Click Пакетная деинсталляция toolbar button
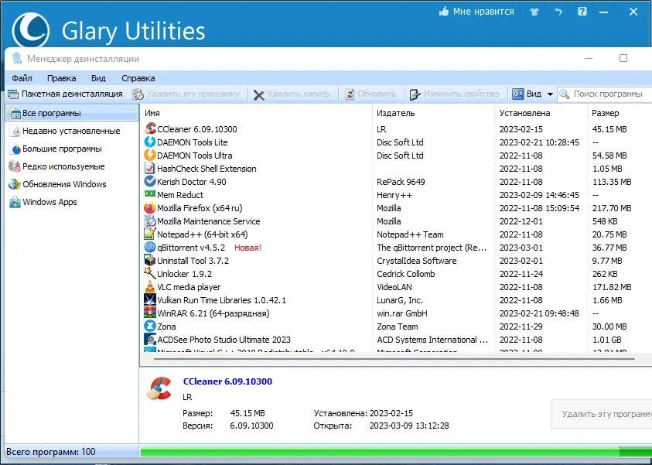Viewport: 652px width, 465px height. coord(65,94)
